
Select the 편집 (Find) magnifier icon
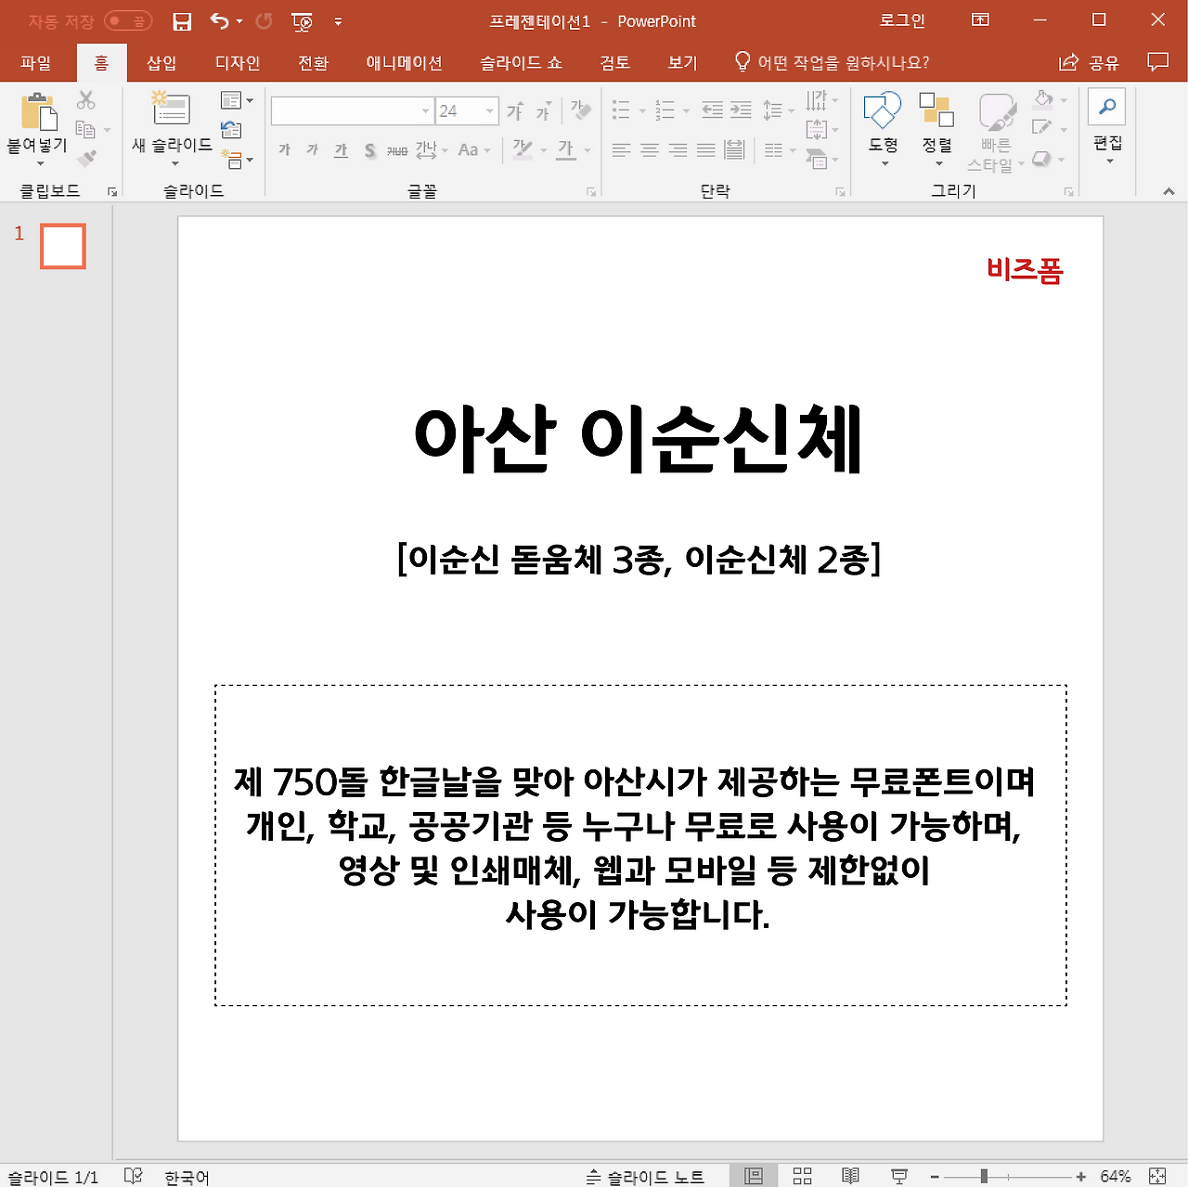click(x=1106, y=105)
